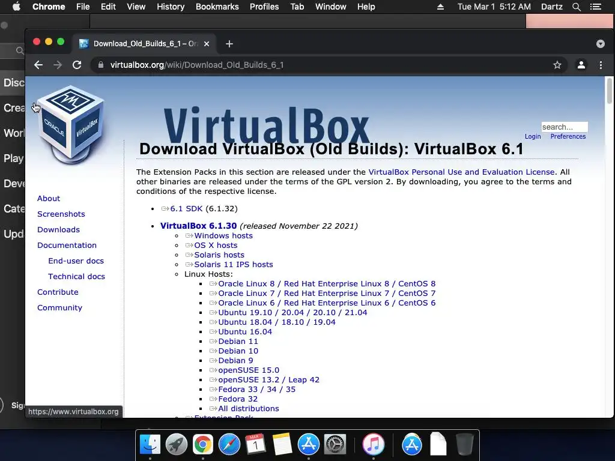Click the VirtualBox site search box
Viewport: 615px width, 461px height.
pos(565,127)
